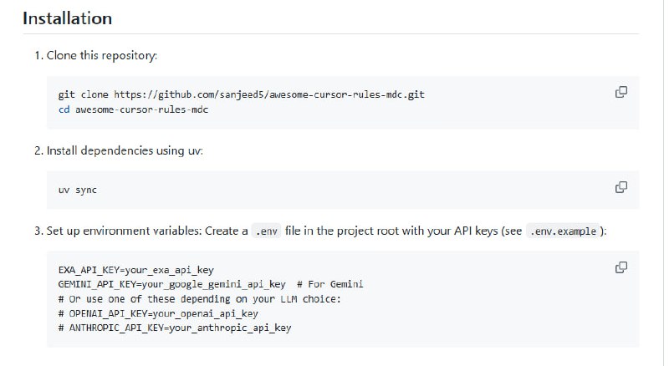Click the Installation section heading
The image size is (669, 366).
(x=67, y=18)
